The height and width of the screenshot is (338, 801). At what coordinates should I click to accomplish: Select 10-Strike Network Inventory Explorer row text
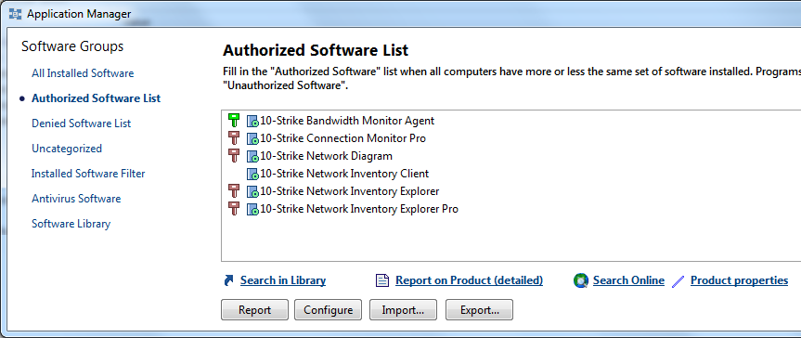coord(349,191)
